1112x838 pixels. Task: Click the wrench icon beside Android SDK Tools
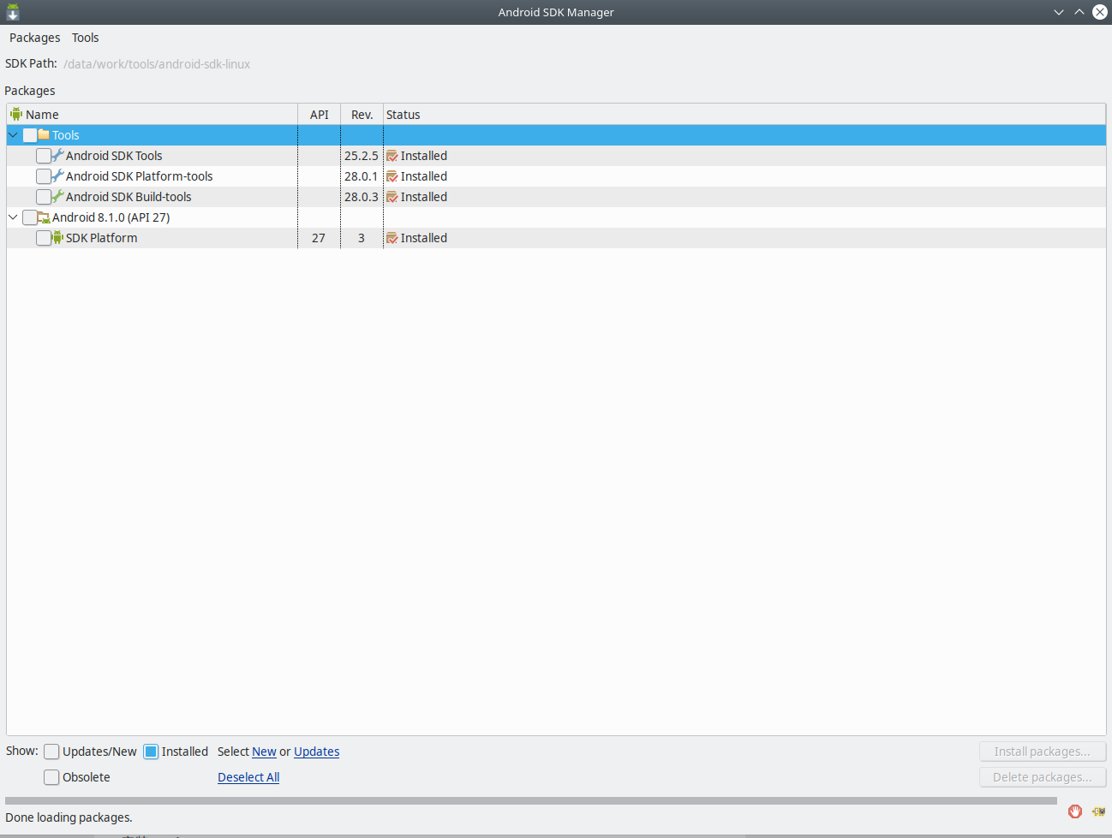click(57, 156)
